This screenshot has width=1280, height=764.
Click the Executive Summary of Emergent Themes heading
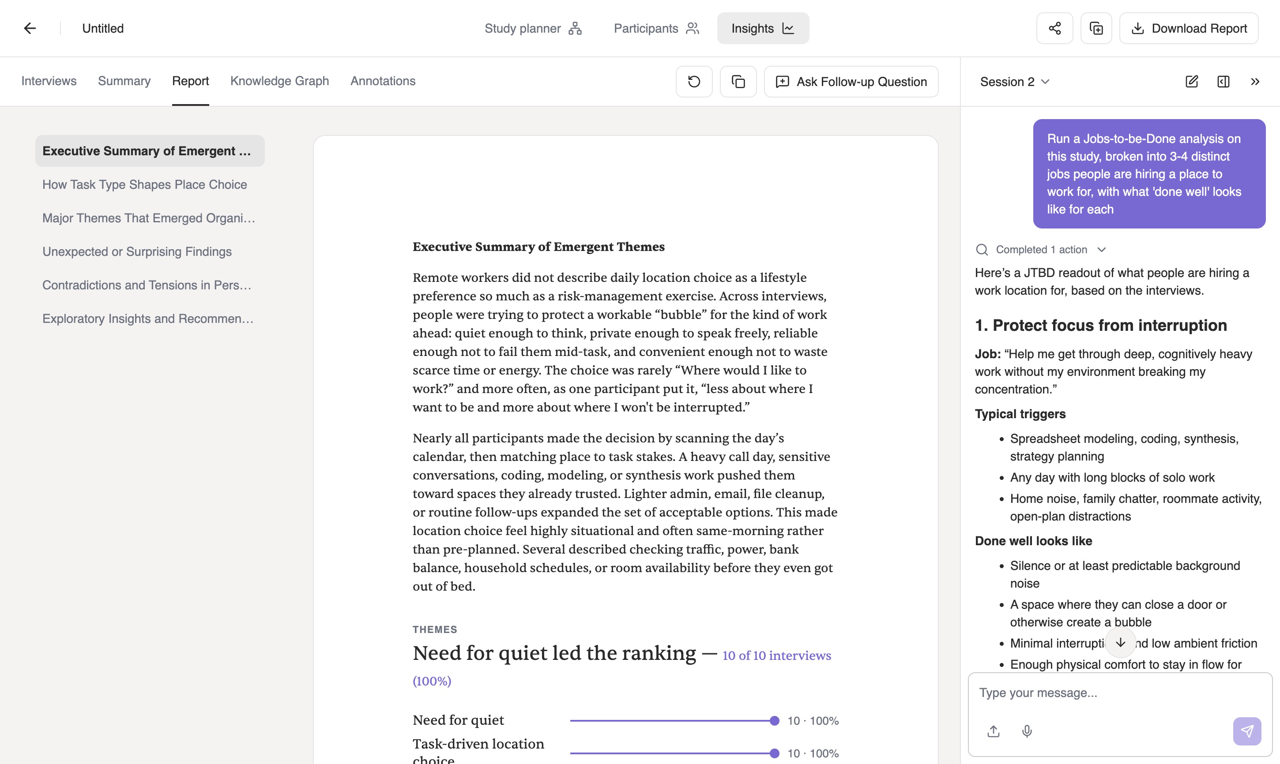tap(538, 247)
